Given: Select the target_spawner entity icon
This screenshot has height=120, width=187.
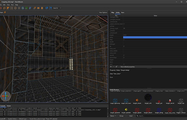Looking at the screenshot, I should coord(115,110).
